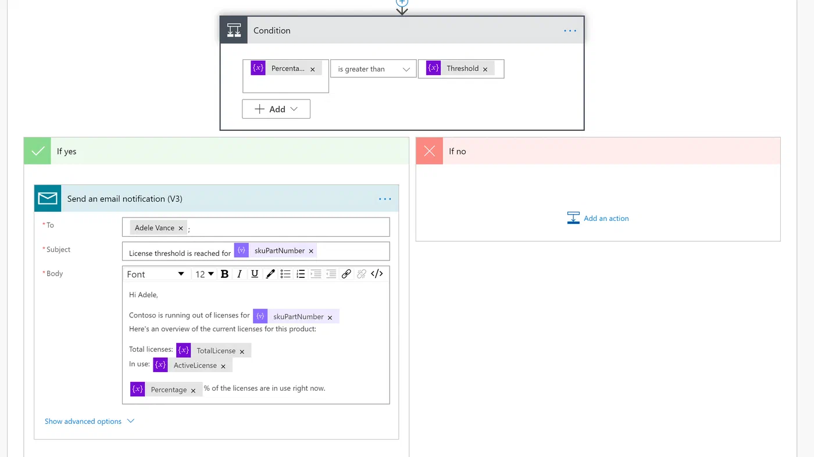
Task: Collapse the Send an email notification header
Action: pyautogui.click(x=216, y=198)
